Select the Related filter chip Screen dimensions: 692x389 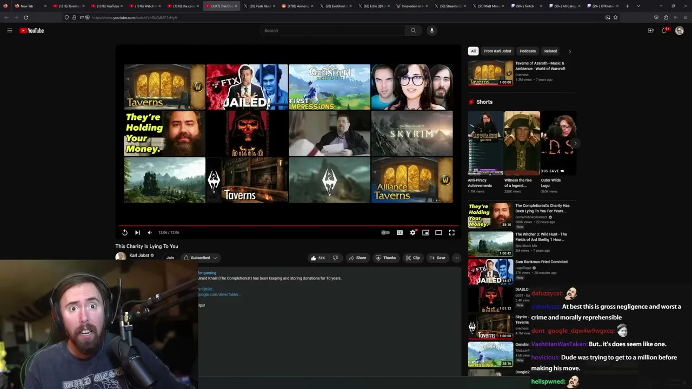pos(550,51)
